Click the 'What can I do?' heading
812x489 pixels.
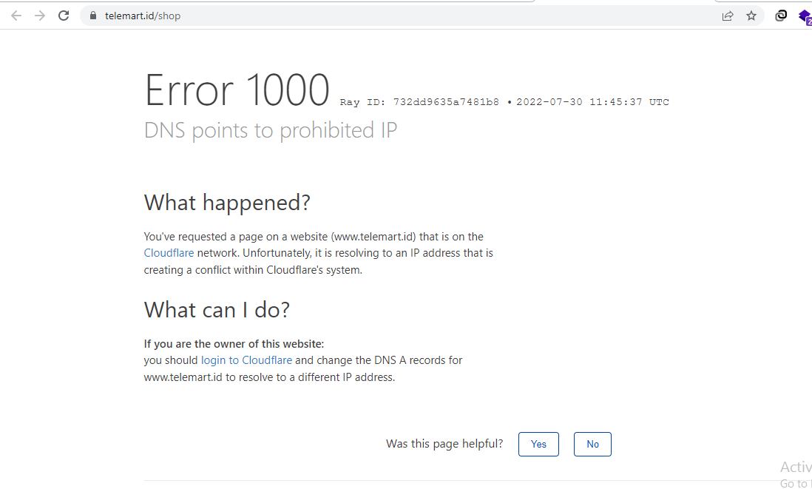[x=217, y=310]
